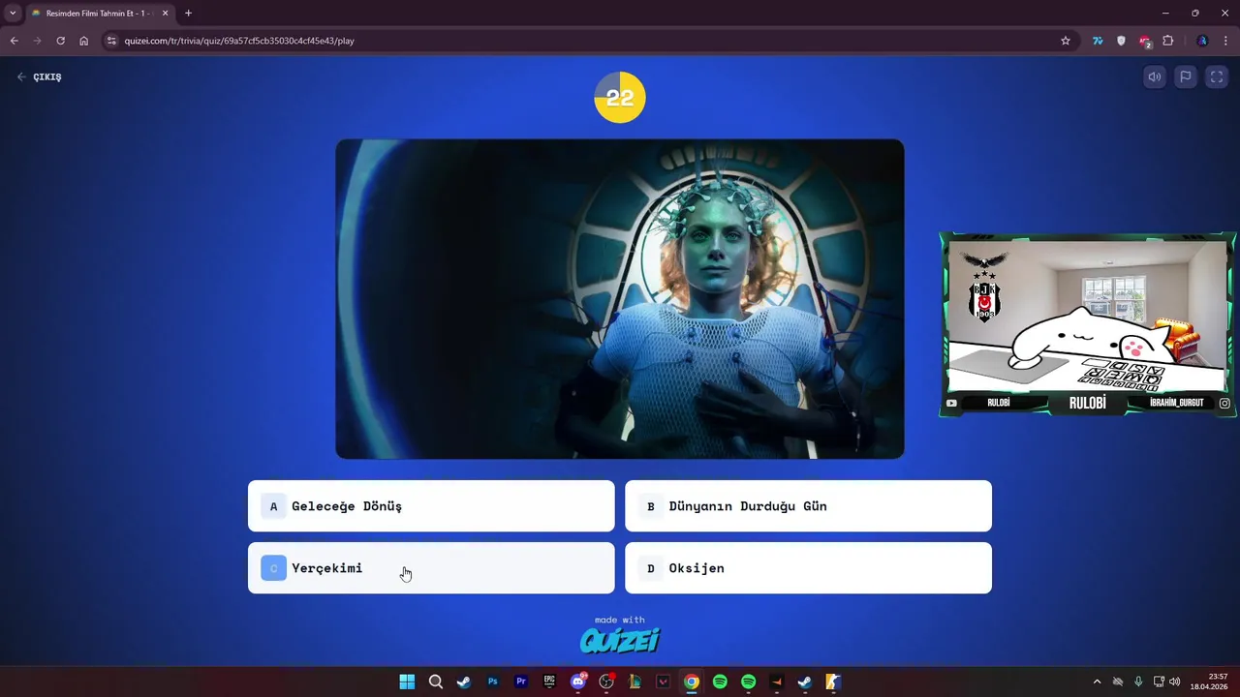Click the Instagram icon in stream overlay
The width and height of the screenshot is (1240, 697).
[1224, 403]
